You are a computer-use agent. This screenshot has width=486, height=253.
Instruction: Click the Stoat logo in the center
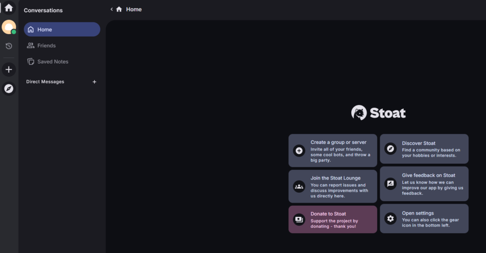378,113
